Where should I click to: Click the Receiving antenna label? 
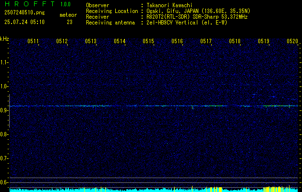pos(110,23)
